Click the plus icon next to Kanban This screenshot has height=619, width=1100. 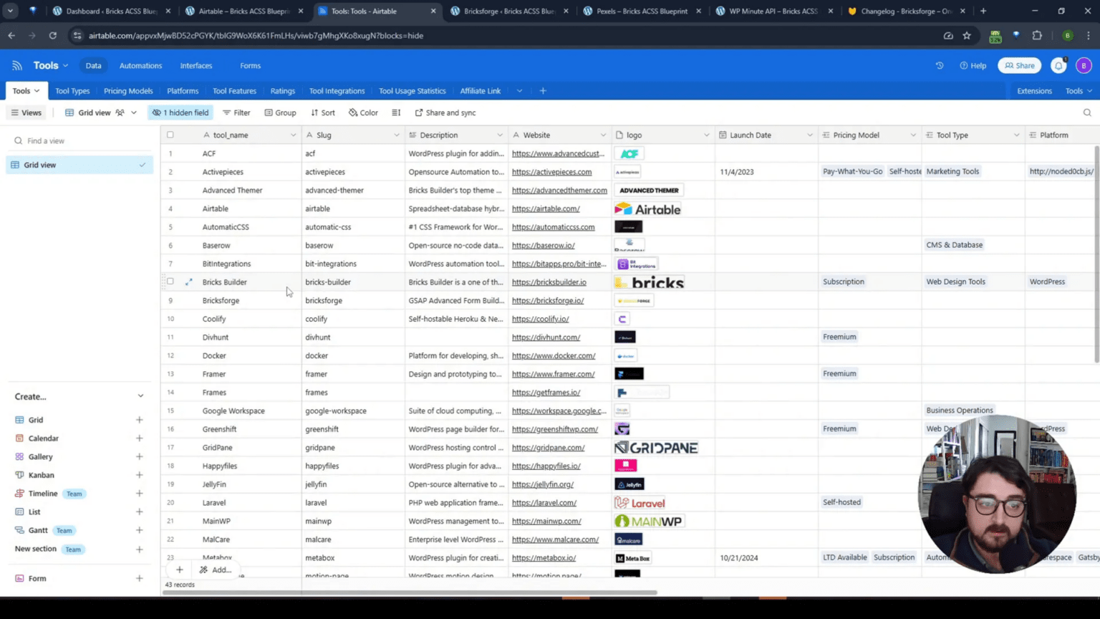point(140,474)
